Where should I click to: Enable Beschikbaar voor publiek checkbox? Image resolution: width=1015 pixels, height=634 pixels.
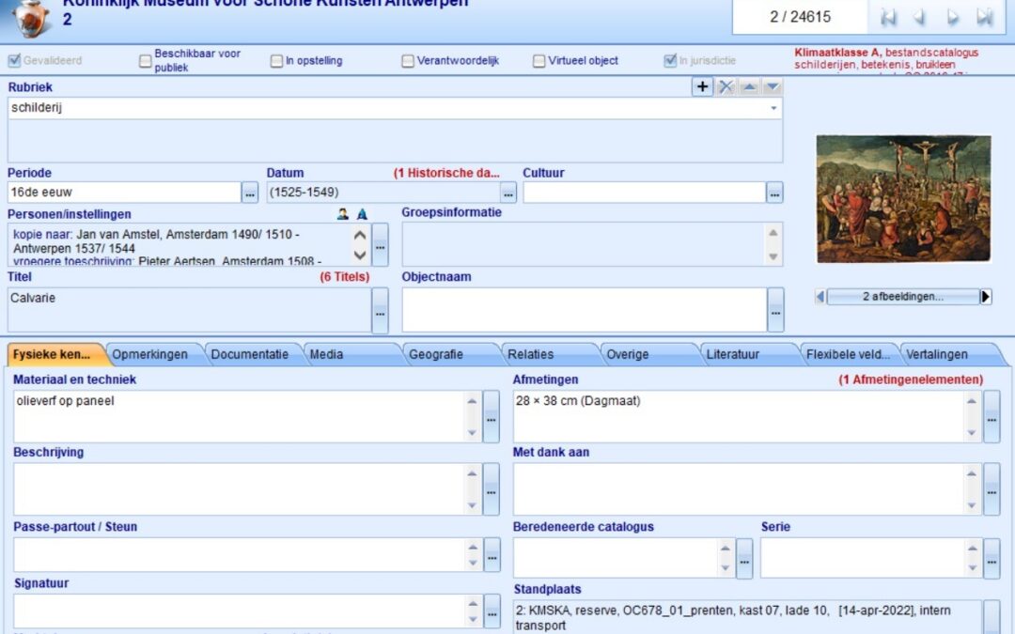coord(145,61)
